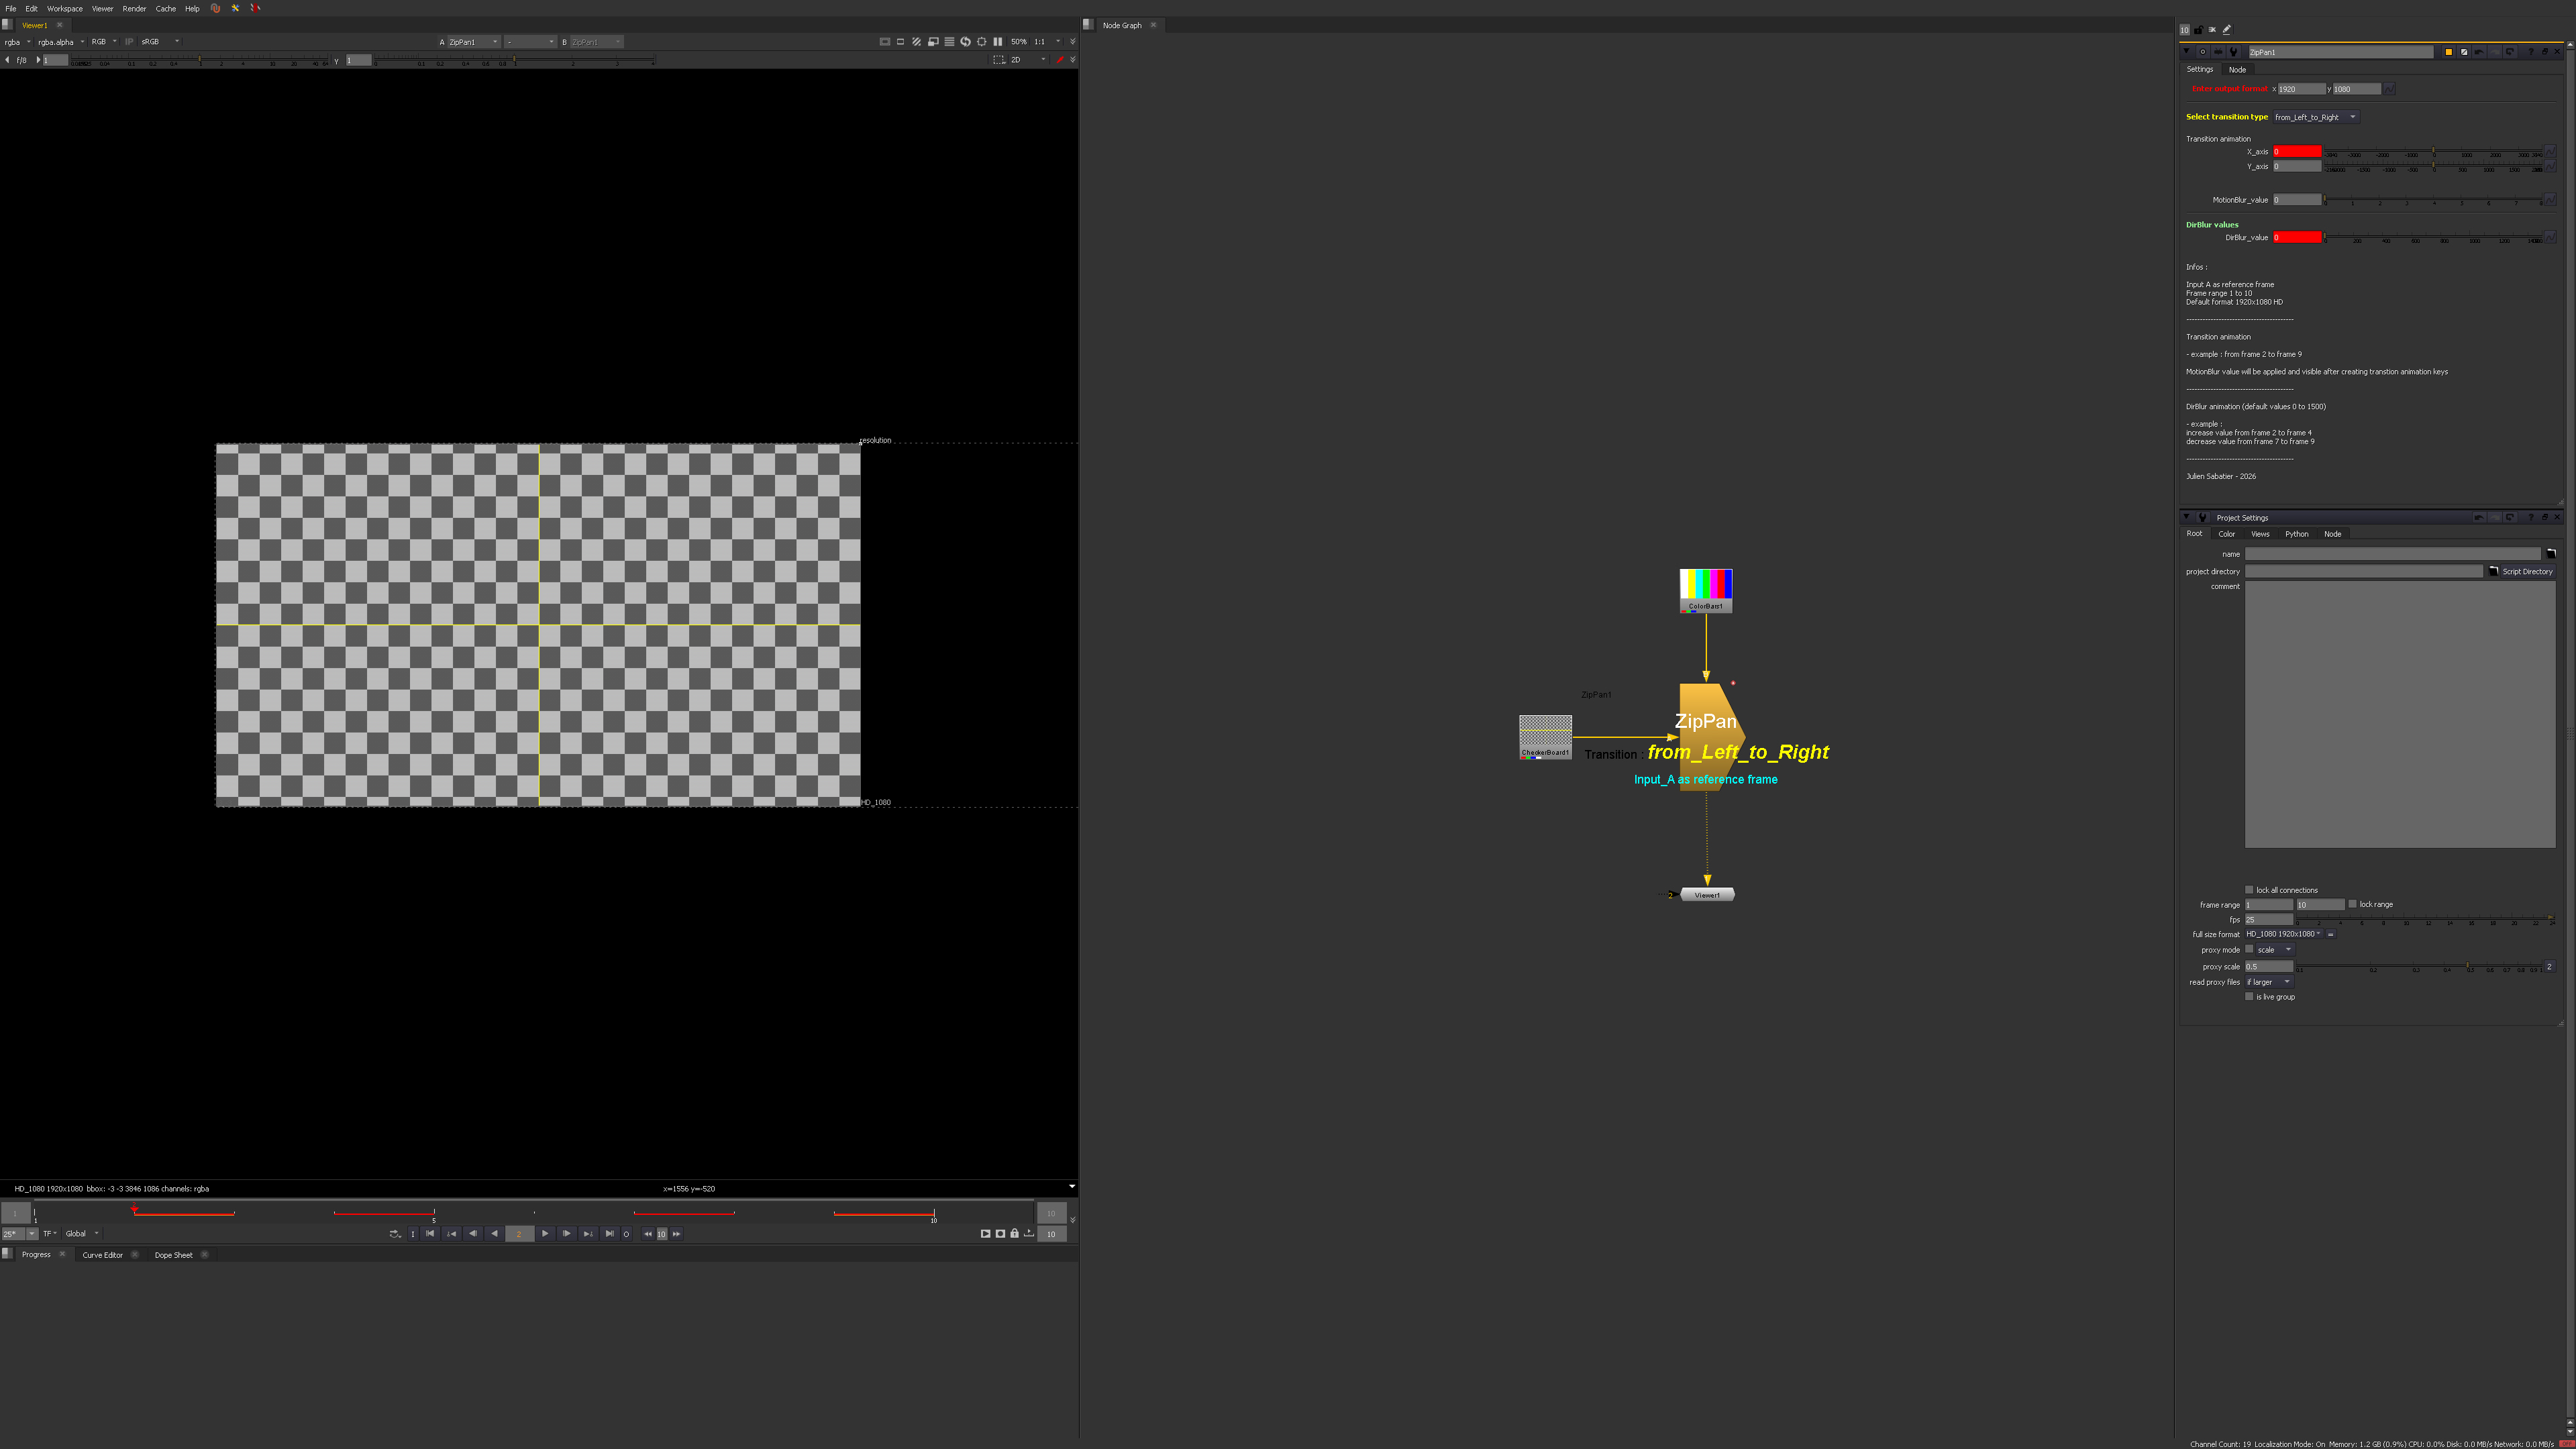Viewport: 2576px width, 1449px height.
Task: Click the ZipPan1 wrench icon
Action: 2233,52
